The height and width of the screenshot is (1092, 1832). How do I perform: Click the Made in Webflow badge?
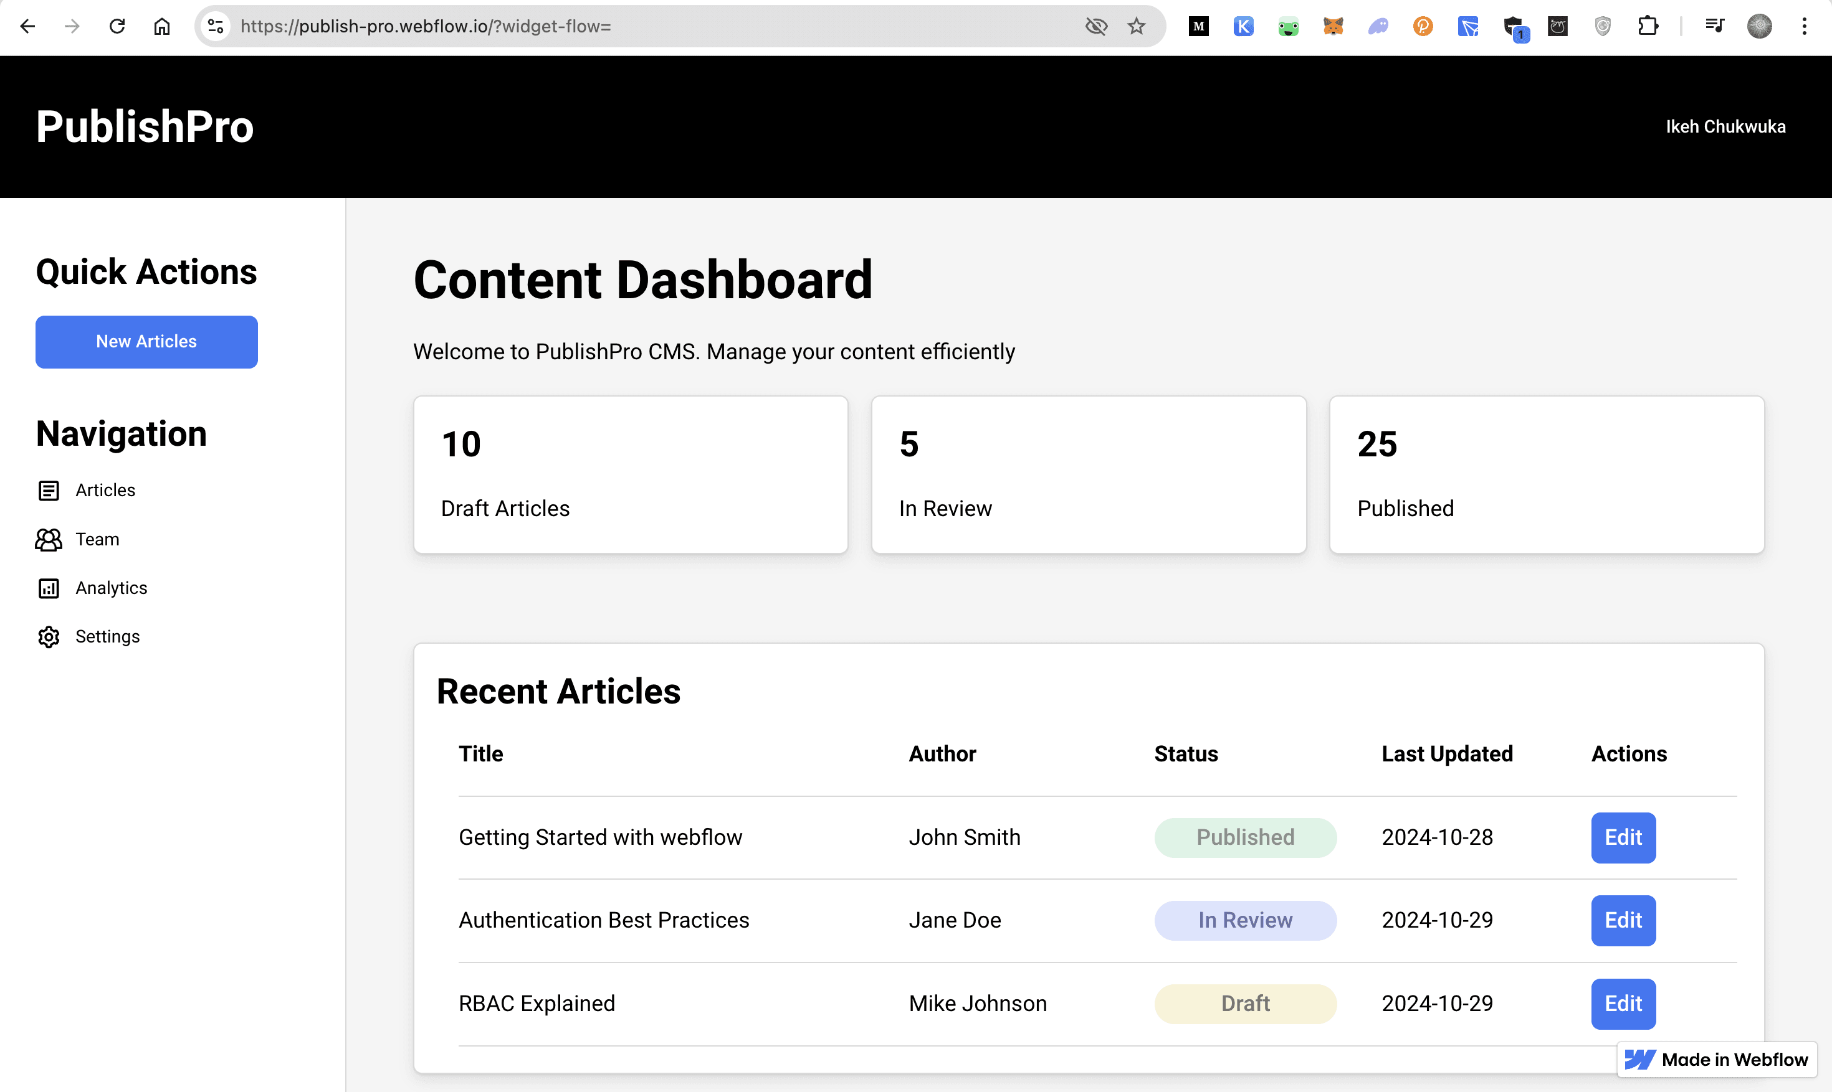click(x=1716, y=1059)
